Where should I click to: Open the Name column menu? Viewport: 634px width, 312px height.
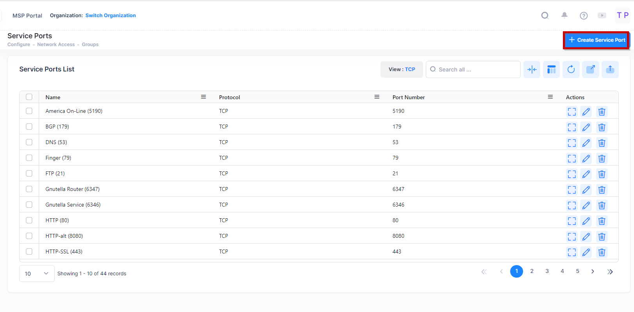(x=204, y=97)
